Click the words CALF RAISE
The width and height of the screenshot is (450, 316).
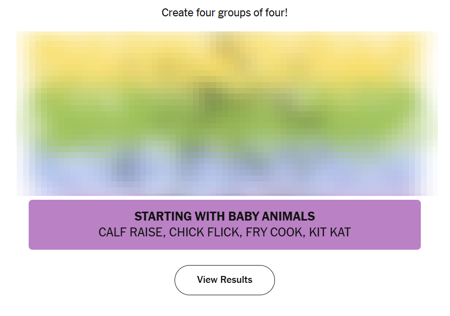(x=131, y=232)
